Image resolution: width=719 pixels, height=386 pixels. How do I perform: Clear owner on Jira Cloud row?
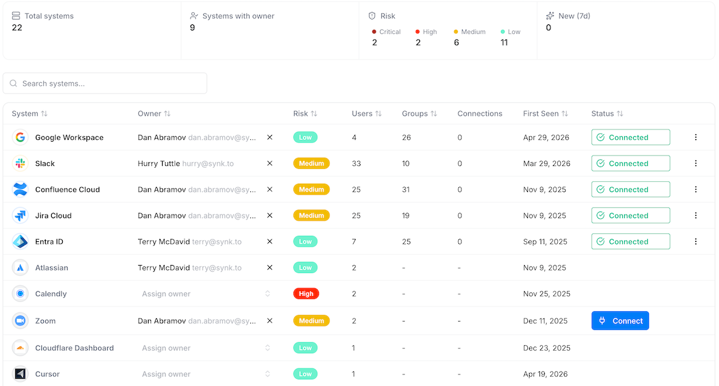pos(270,216)
